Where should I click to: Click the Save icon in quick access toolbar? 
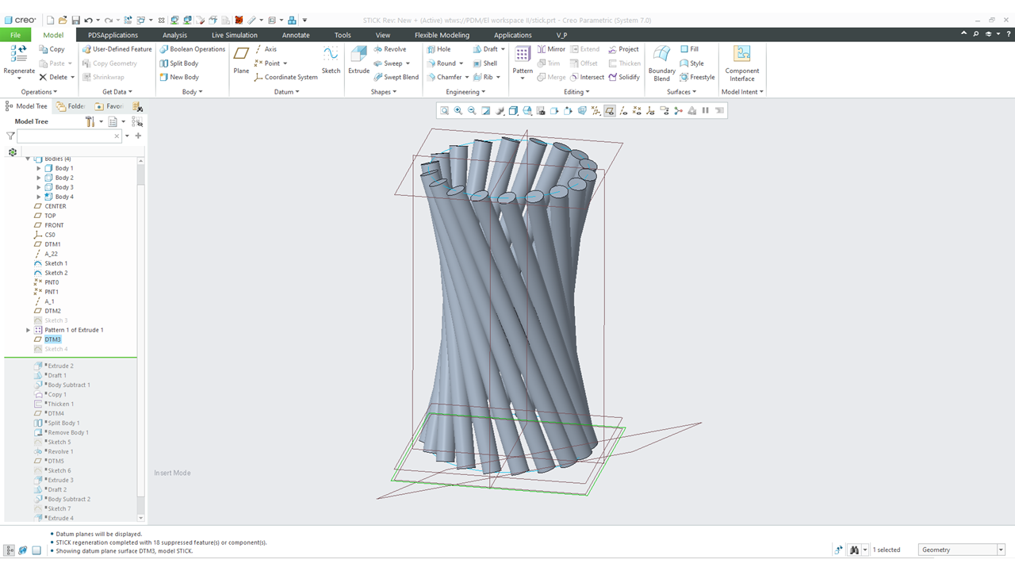point(75,20)
